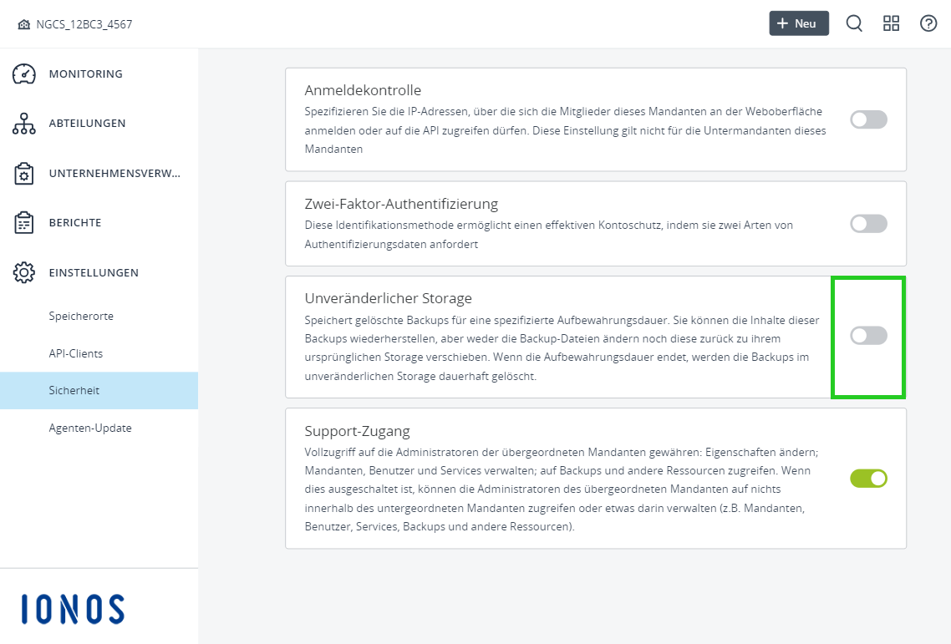951x644 pixels.
Task: Click the Monitoring gauge icon
Action: 24,74
